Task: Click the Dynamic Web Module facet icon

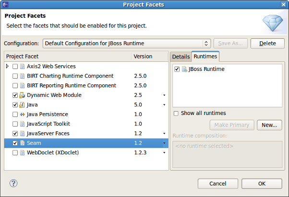Action: [x=22, y=95]
